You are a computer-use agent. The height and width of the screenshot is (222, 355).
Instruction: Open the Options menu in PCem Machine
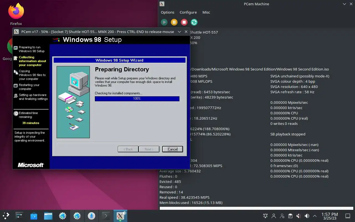pos(168,12)
